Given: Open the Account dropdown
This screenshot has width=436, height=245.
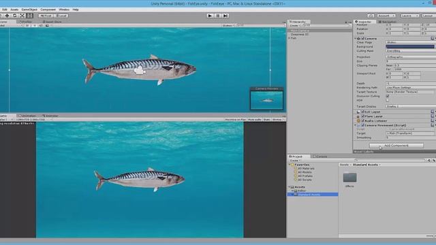Looking at the screenshot, I should (386, 16).
